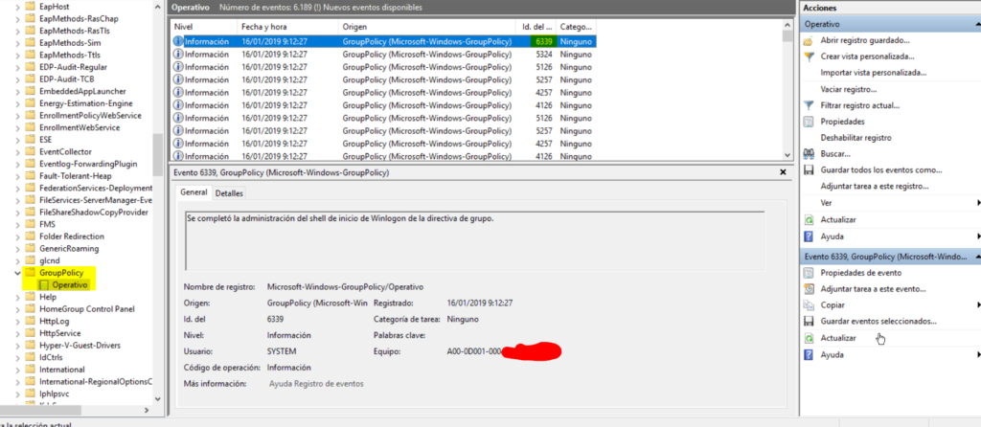Image resolution: width=981 pixels, height=427 pixels.
Task: Click Deshabilitar registro action
Action: tap(856, 138)
